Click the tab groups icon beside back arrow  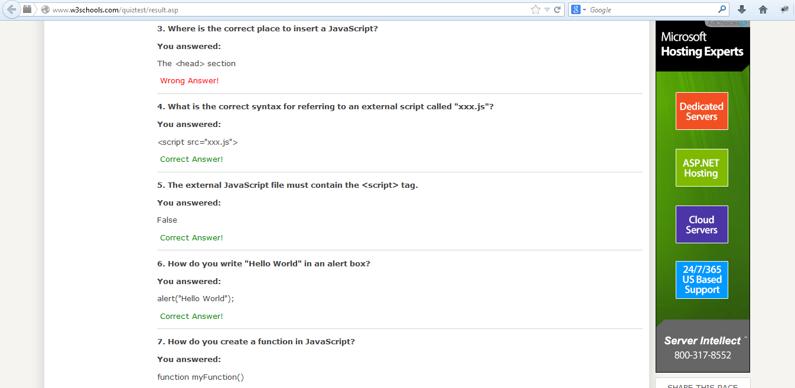tap(27, 9)
